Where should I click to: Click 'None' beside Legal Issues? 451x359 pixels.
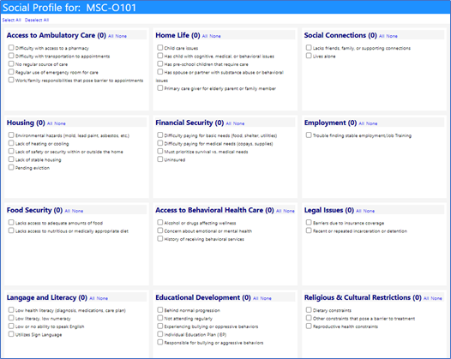click(x=369, y=211)
